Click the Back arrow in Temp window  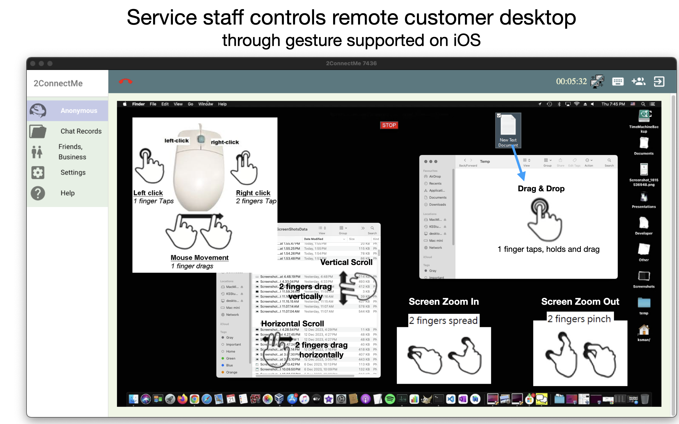tap(465, 160)
